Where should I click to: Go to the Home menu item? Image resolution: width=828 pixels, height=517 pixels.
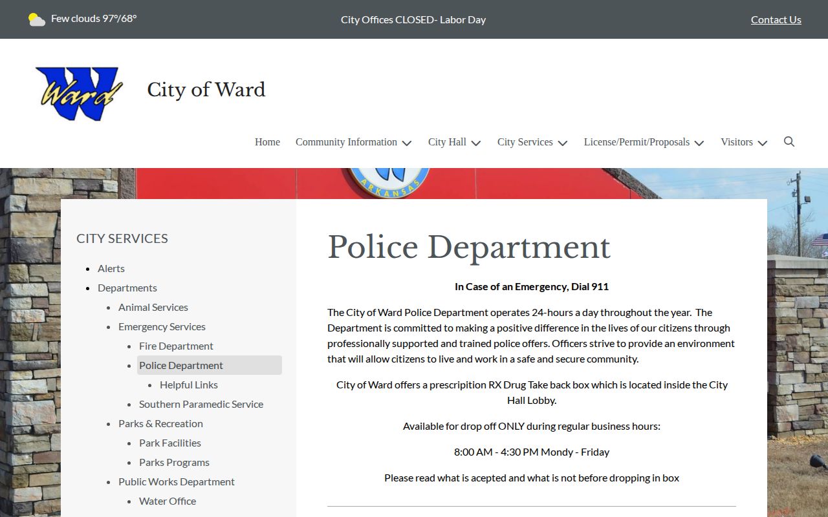tap(267, 142)
